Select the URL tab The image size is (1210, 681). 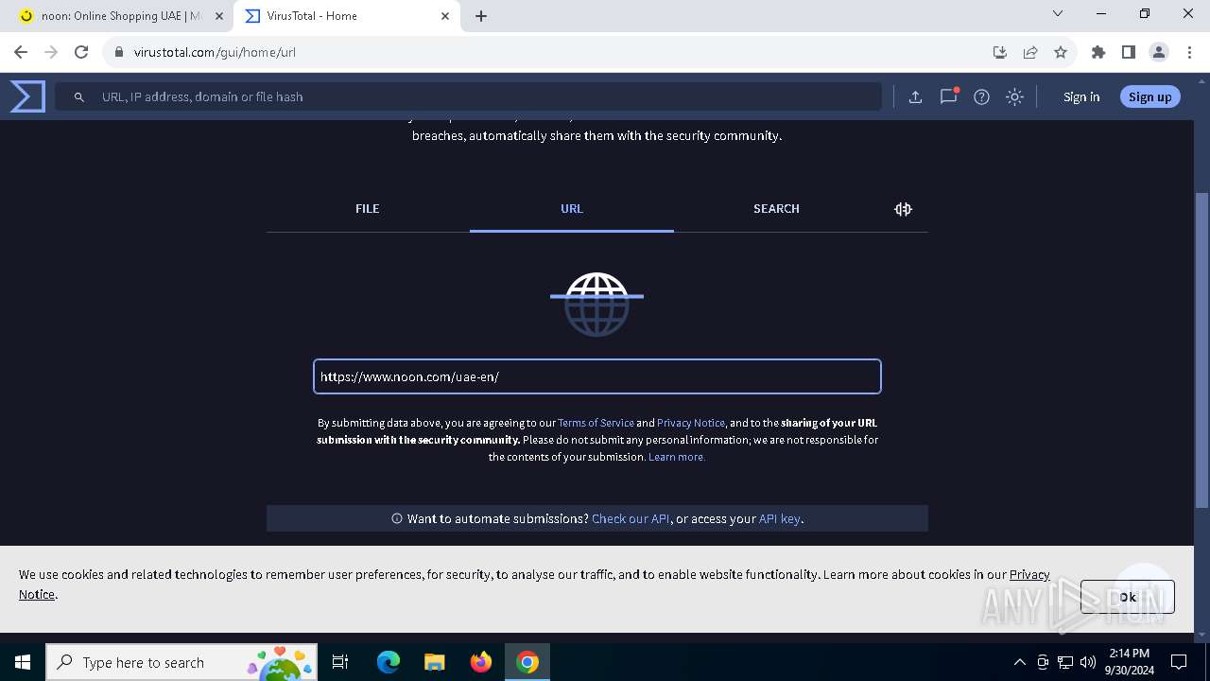[x=572, y=209]
